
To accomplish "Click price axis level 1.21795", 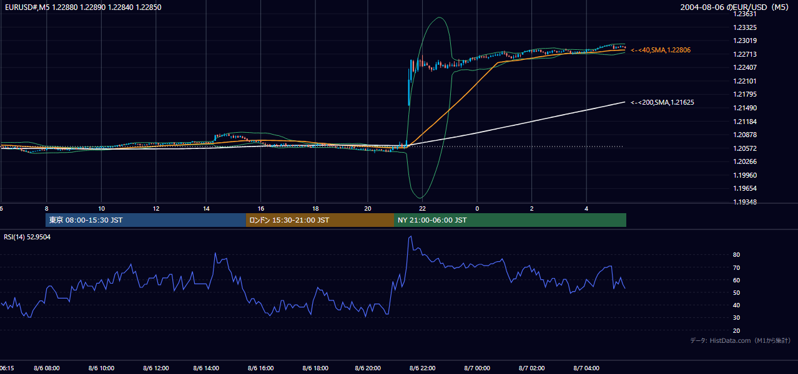I will 744,95.
